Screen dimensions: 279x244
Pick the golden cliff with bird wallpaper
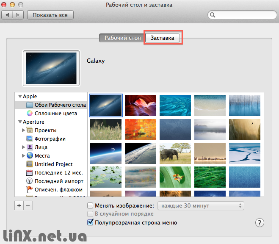tap(245, 130)
